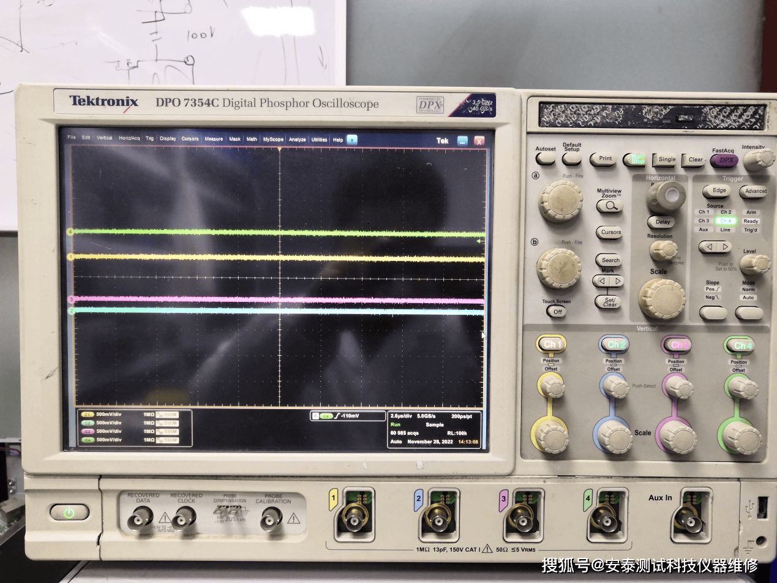Click the C1 channel badge in readout

click(88, 414)
